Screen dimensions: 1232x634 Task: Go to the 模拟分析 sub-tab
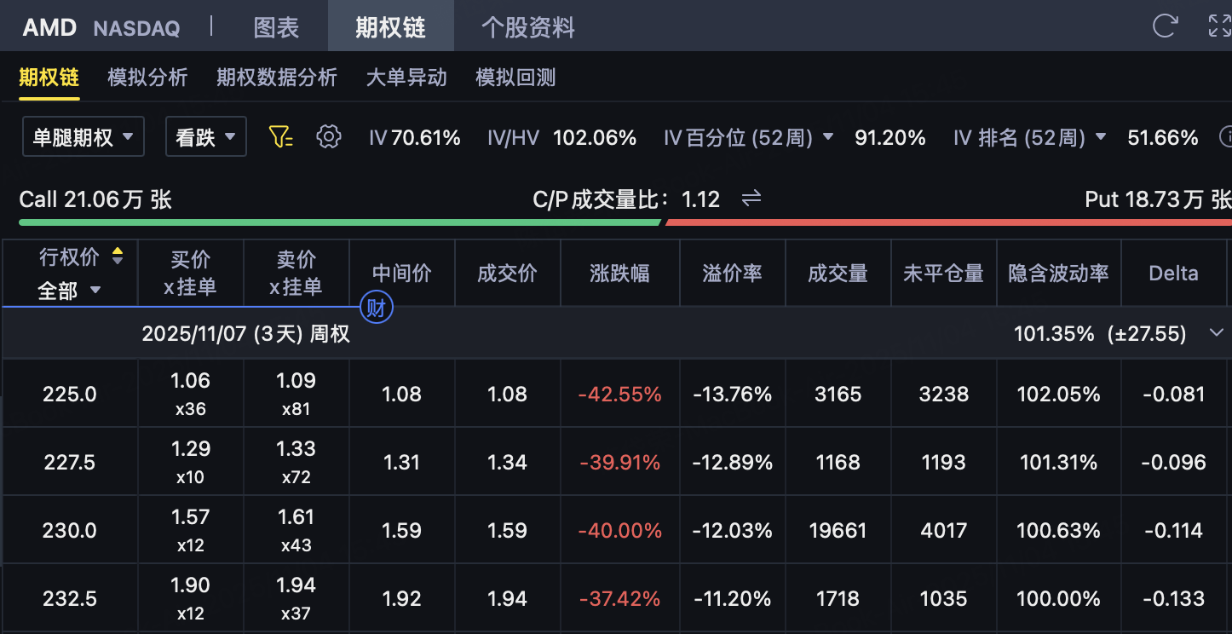147,78
